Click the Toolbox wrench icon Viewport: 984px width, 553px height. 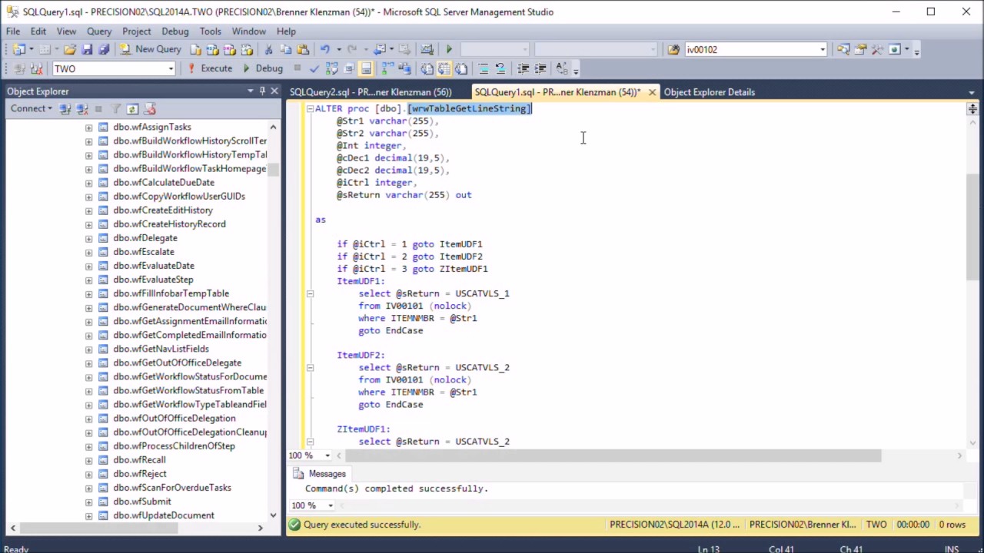pos(877,49)
